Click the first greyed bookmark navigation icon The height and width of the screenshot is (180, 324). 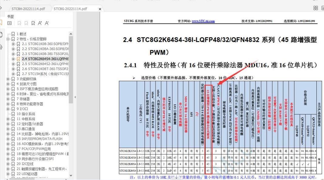coord(19,23)
